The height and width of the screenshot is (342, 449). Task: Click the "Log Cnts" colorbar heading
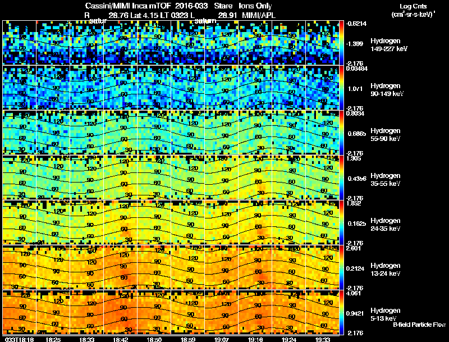[x=413, y=6]
